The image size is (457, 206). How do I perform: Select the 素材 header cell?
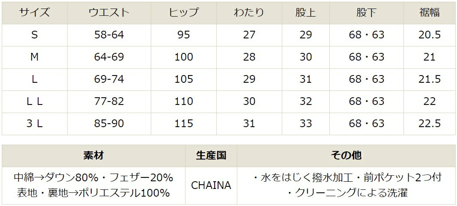pyautogui.click(x=93, y=156)
